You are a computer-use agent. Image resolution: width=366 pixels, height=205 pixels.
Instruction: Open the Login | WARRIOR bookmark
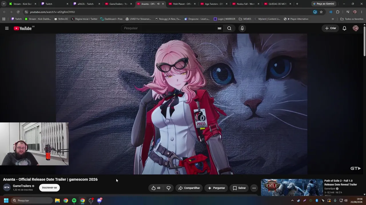point(224,19)
